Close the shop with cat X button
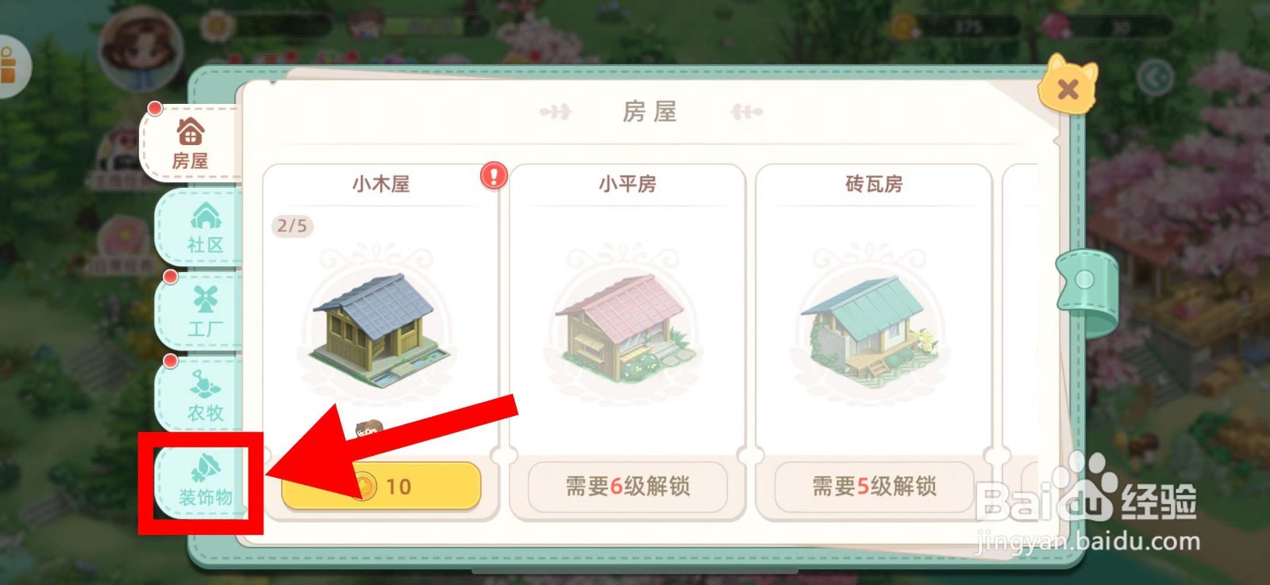Screen dimensions: 1270x585 tap(1068, 85)
